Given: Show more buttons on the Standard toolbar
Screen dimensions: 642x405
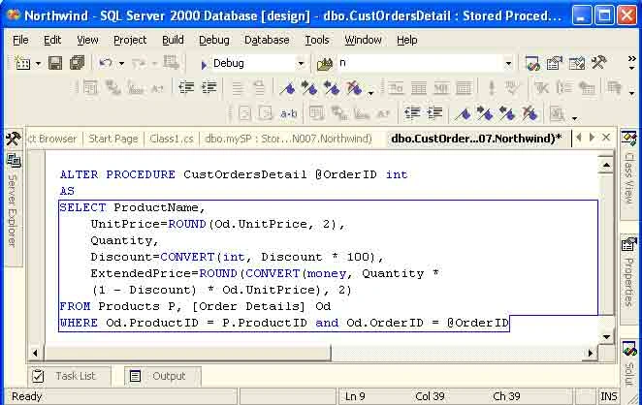Looking at the screenshot, I should pyautogui.click(x=631, y=63).
